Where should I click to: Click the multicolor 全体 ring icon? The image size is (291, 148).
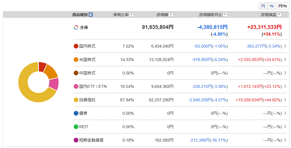(x=76, y=27)
